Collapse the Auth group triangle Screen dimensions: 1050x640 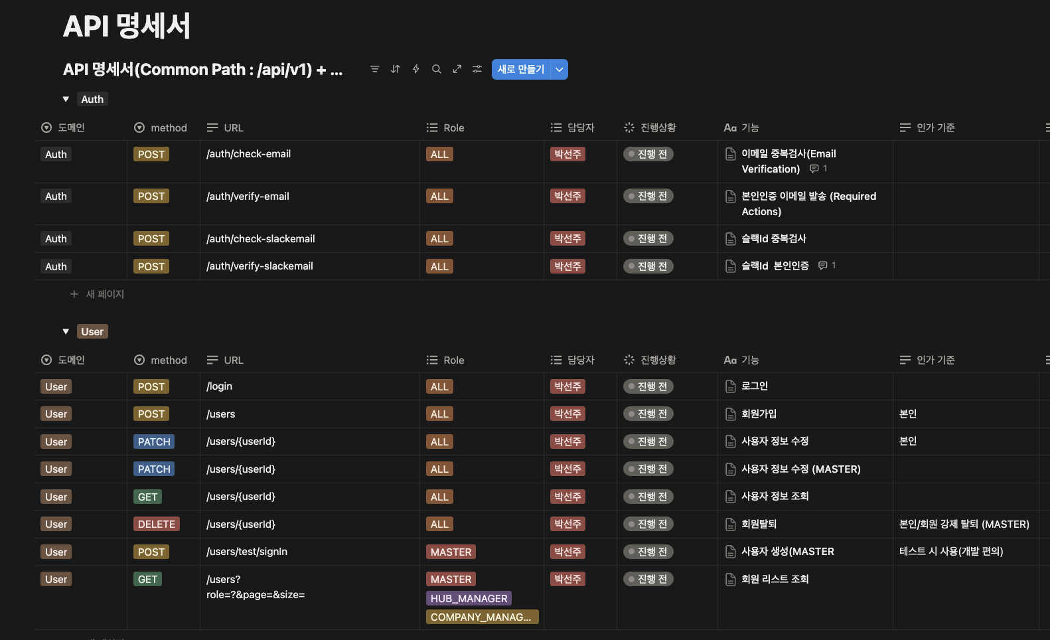[66, 99]
